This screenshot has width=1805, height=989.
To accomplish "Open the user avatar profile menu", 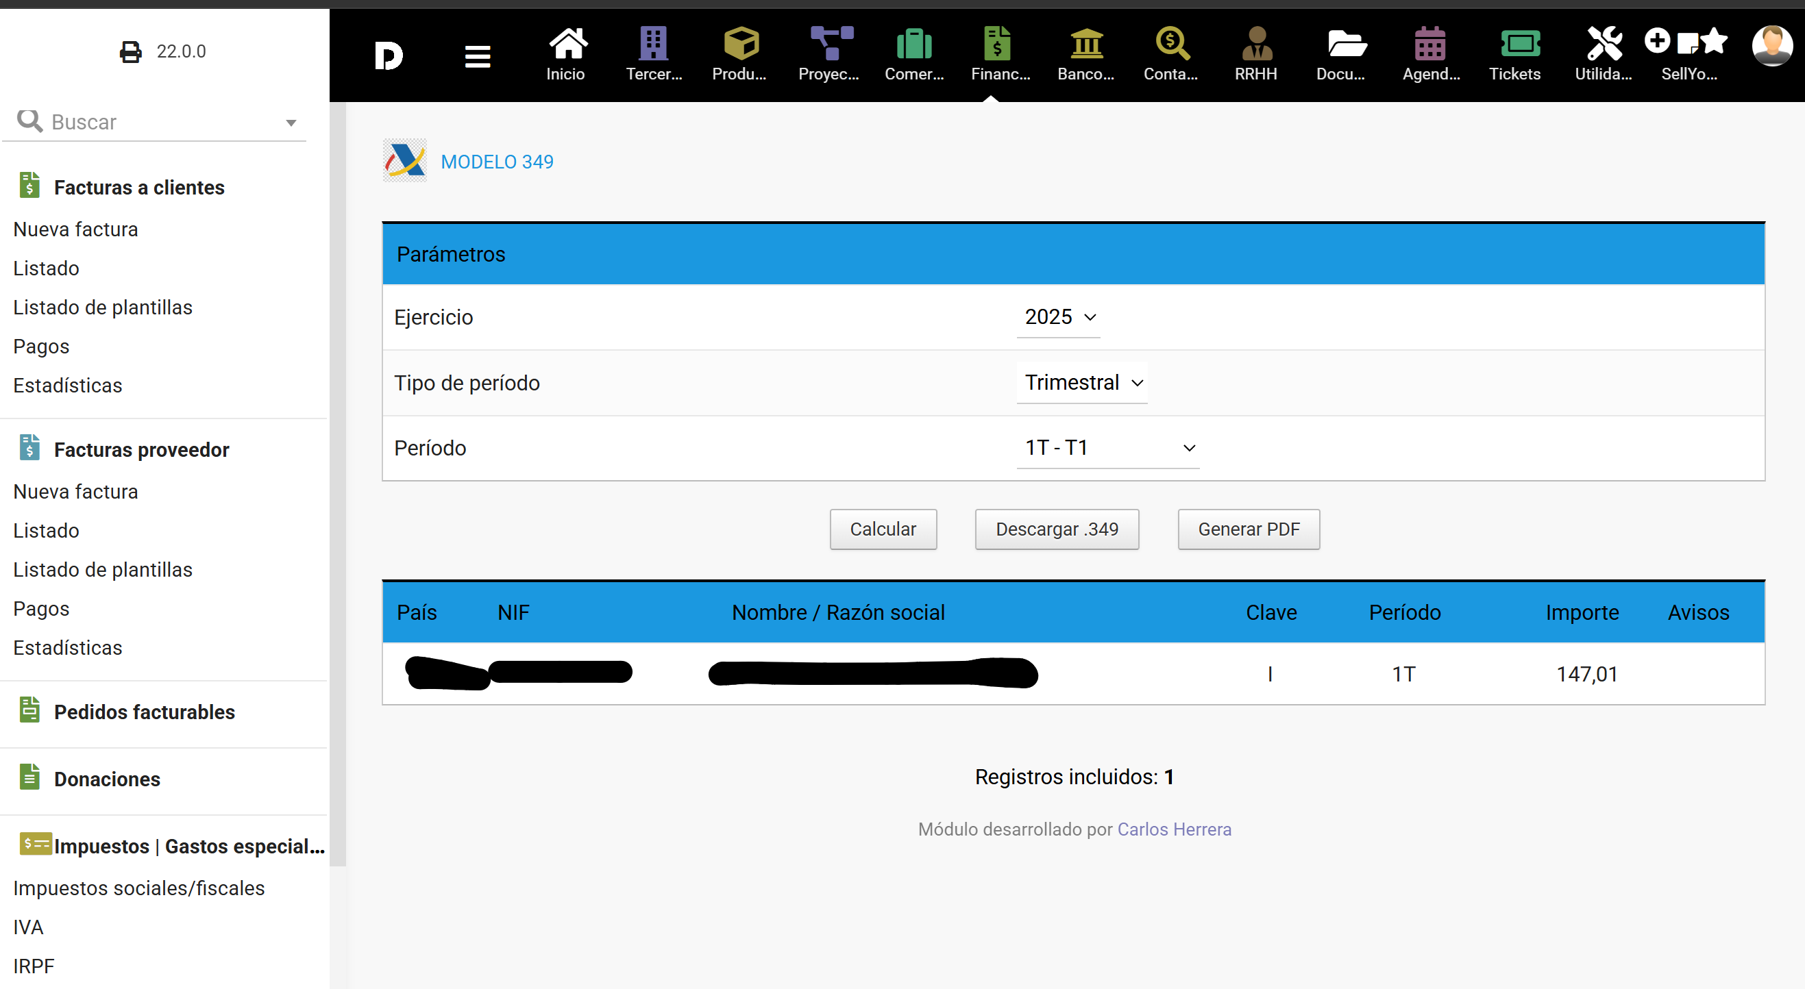I will [x=1772, y=46].
